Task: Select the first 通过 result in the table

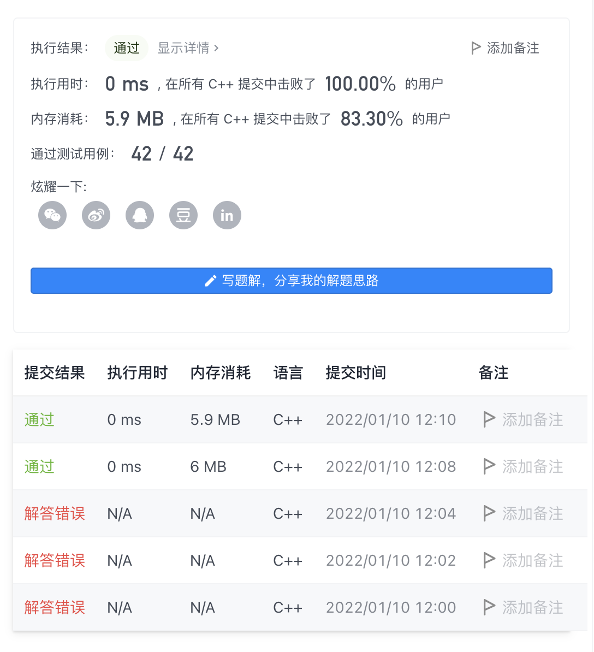Action: point(39,419)
